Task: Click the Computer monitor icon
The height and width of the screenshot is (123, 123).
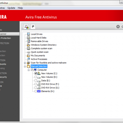Action: [x=35, y=70]
